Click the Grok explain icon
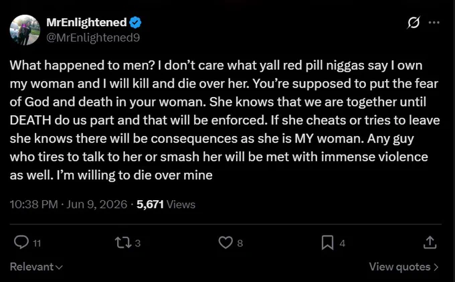The height and width of the screenshot is (282, 455). [x=414, y=22]
